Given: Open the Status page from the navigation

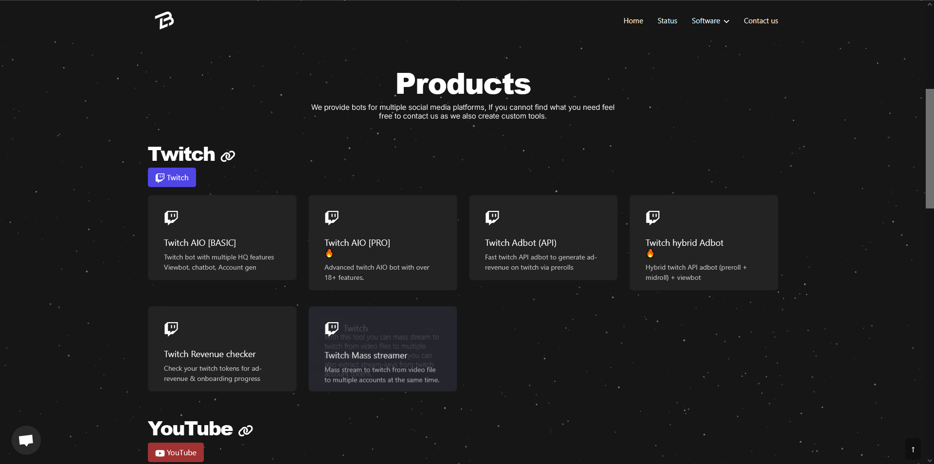Looking at the screenshot, I should point(667,20).
